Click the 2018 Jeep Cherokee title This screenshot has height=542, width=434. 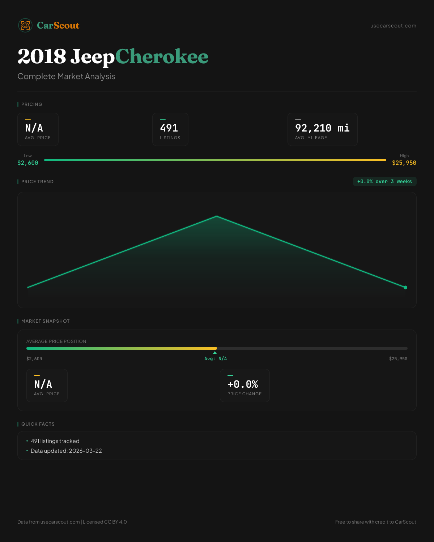(x=113, y=57)
